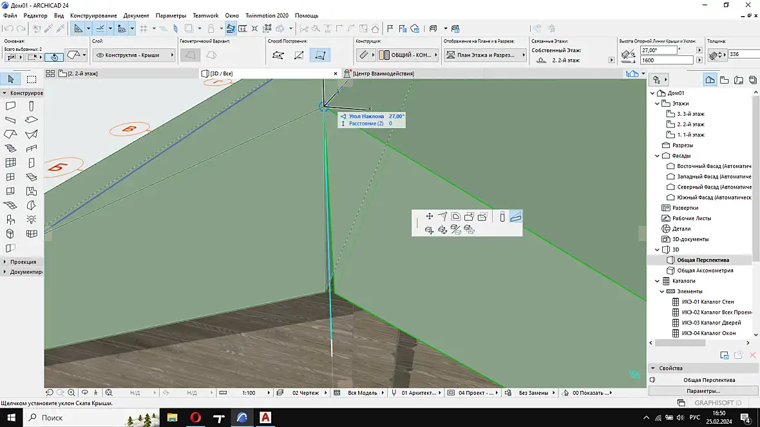Screen dimensions: 760x427
Task: Click the Undo icon in toolbar
Action: point(9,29)
